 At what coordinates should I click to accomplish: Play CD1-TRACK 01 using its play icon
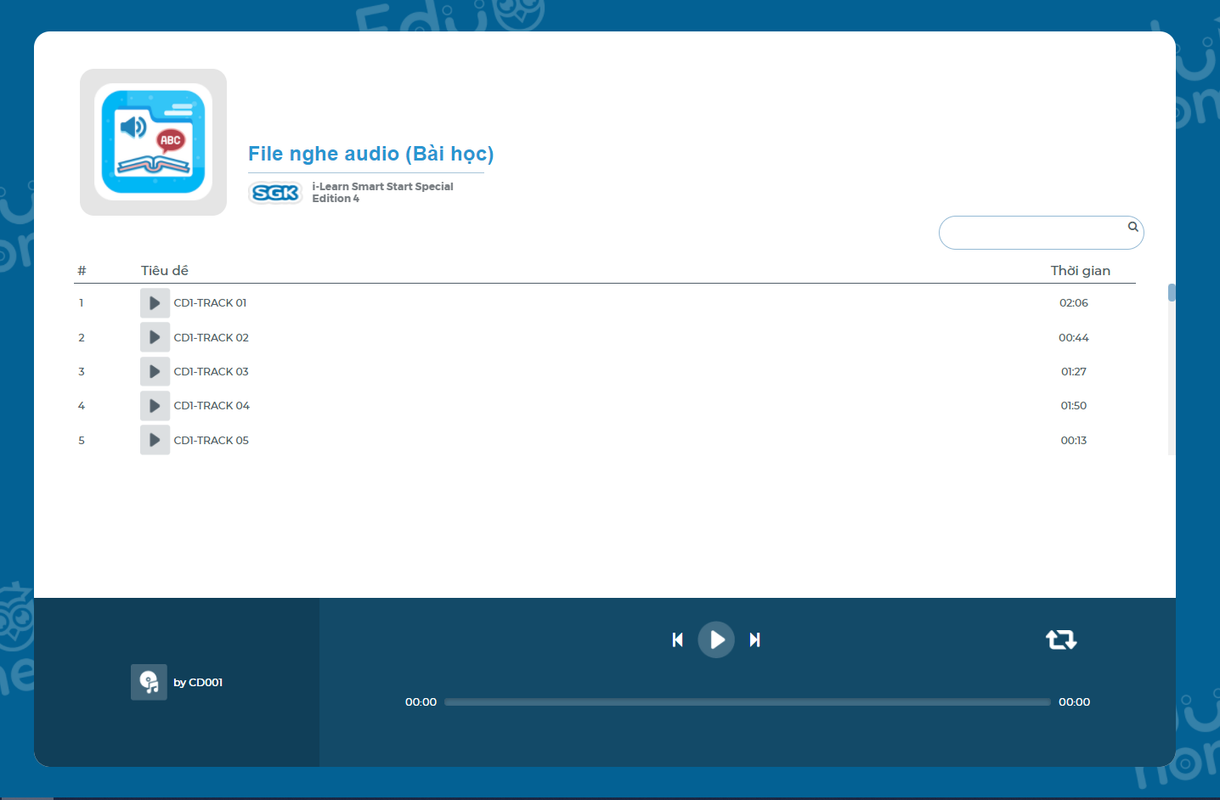click(x=155, y=303)
